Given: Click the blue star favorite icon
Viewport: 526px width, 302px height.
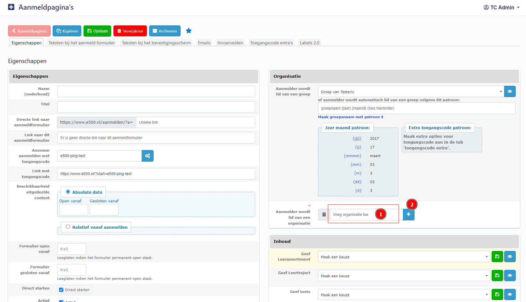Looking at the screenshot, I should pyautogui.click(x=189, y=31).
